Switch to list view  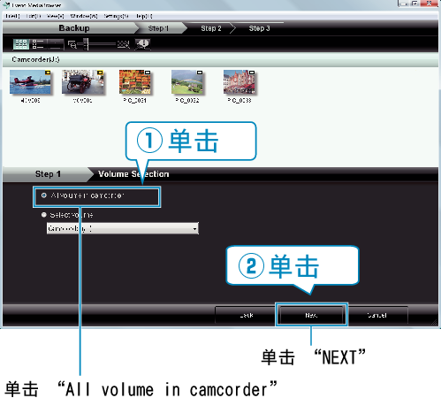tap(38, 44)
